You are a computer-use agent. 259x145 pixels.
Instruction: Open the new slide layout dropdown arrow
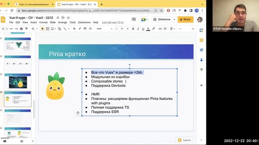click(x=7, y=29)
